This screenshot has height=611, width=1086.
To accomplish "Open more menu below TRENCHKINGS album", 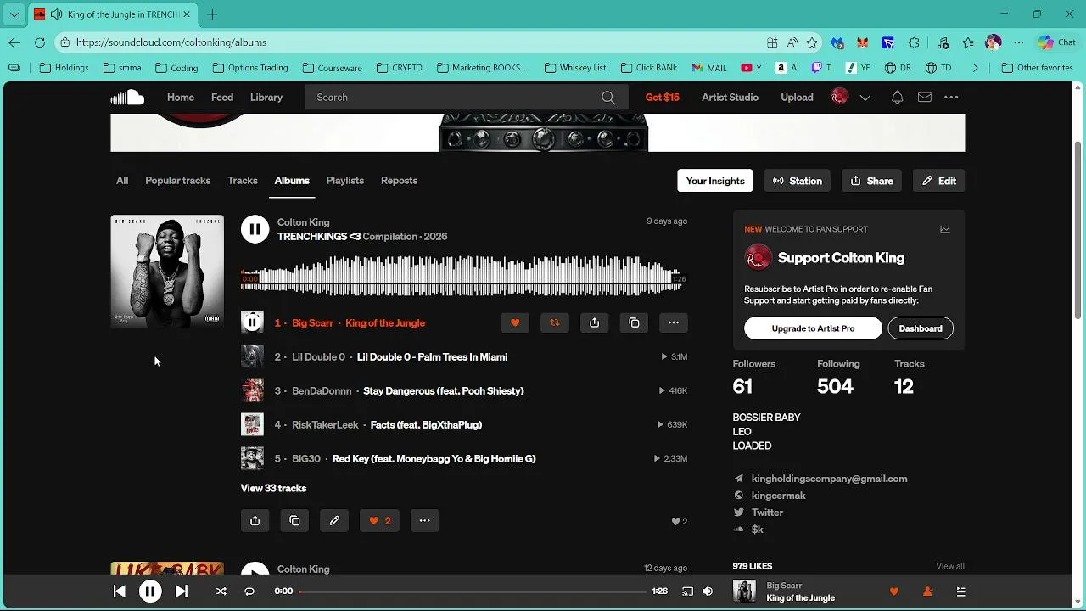I will click(x=424, y=521).
